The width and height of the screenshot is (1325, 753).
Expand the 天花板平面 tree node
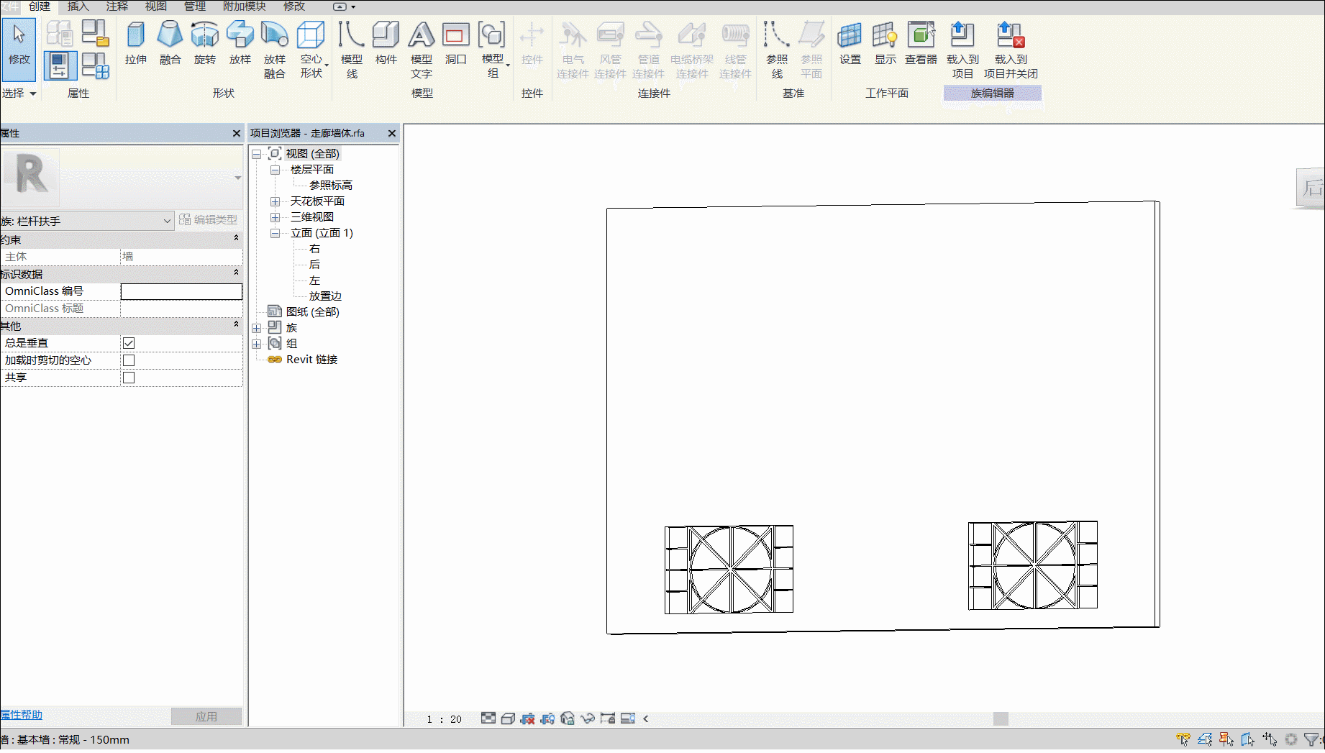click(275, 201)
